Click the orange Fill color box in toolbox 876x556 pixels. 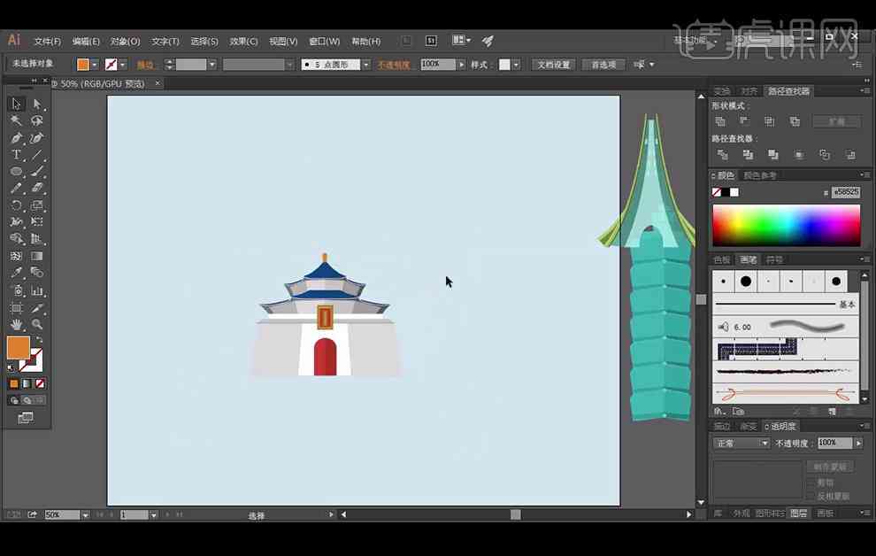[x=18, y=348]
